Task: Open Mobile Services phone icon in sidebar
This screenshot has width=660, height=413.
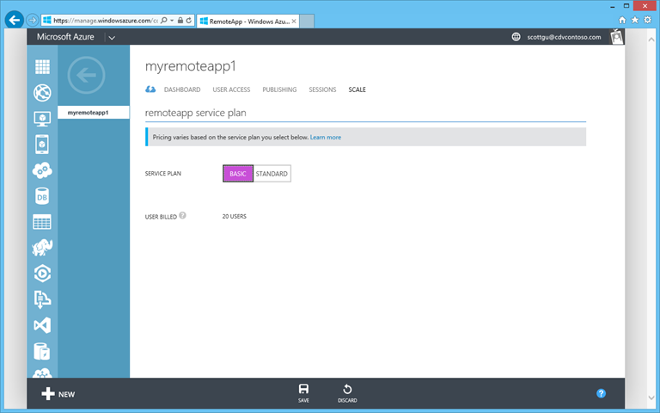Action: tap(42, 145)
